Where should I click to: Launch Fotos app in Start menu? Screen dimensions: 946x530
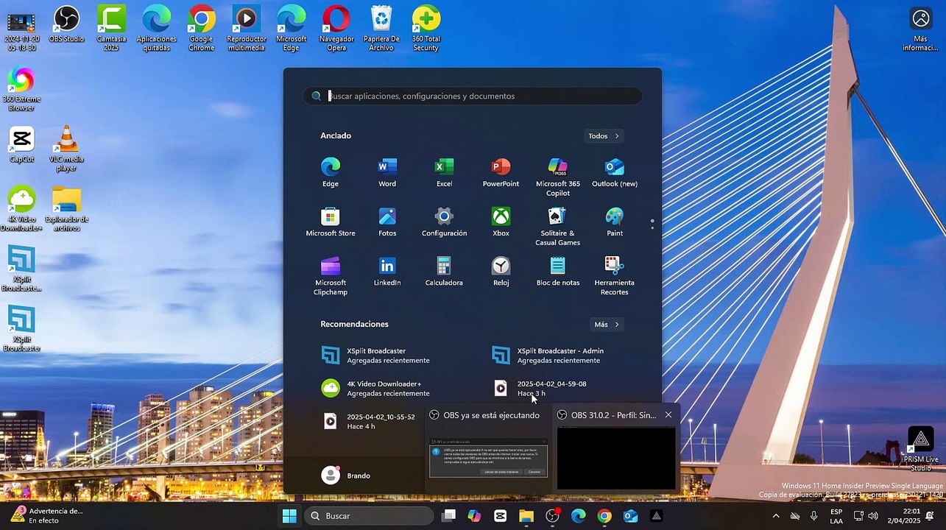click(x=387, y=222)
